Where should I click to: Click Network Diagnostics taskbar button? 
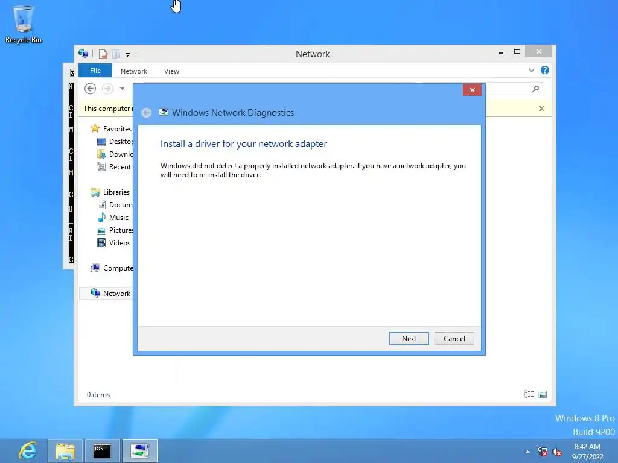(140, 451)
